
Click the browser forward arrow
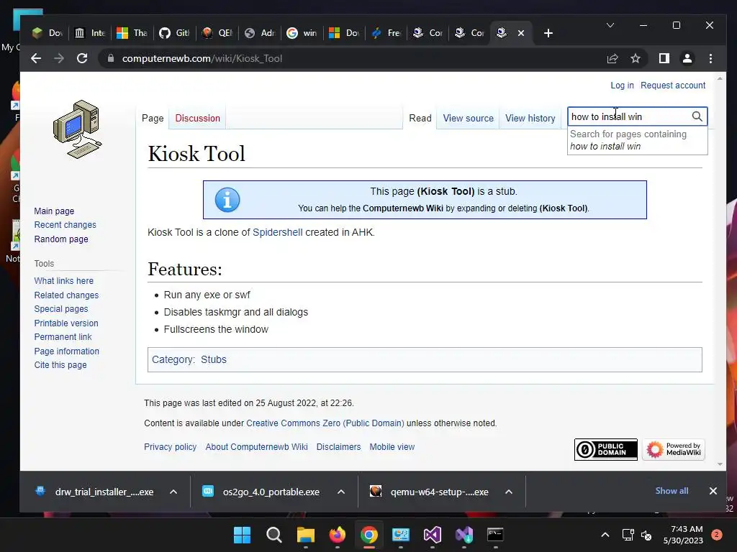tap(59, 58)
